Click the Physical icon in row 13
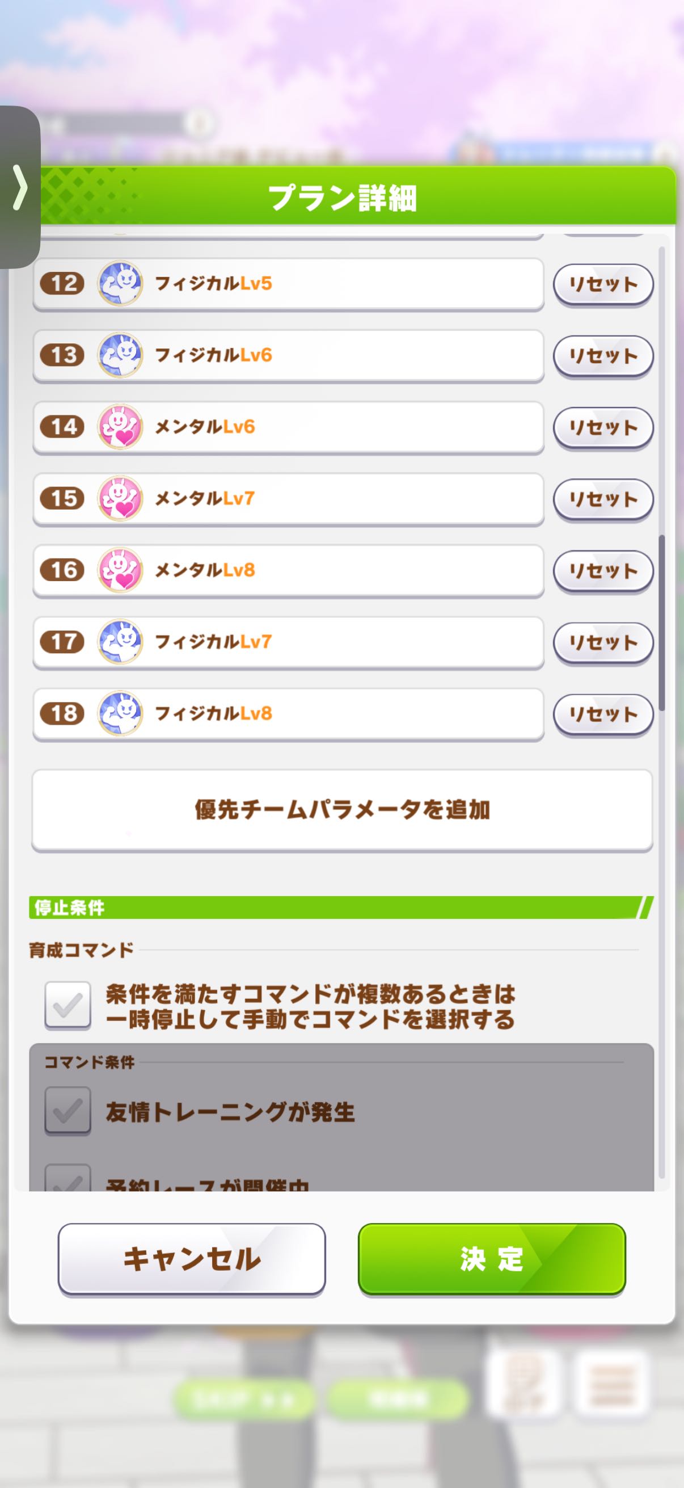Viewport: 684px width, 1488px height. coord(120,355)
